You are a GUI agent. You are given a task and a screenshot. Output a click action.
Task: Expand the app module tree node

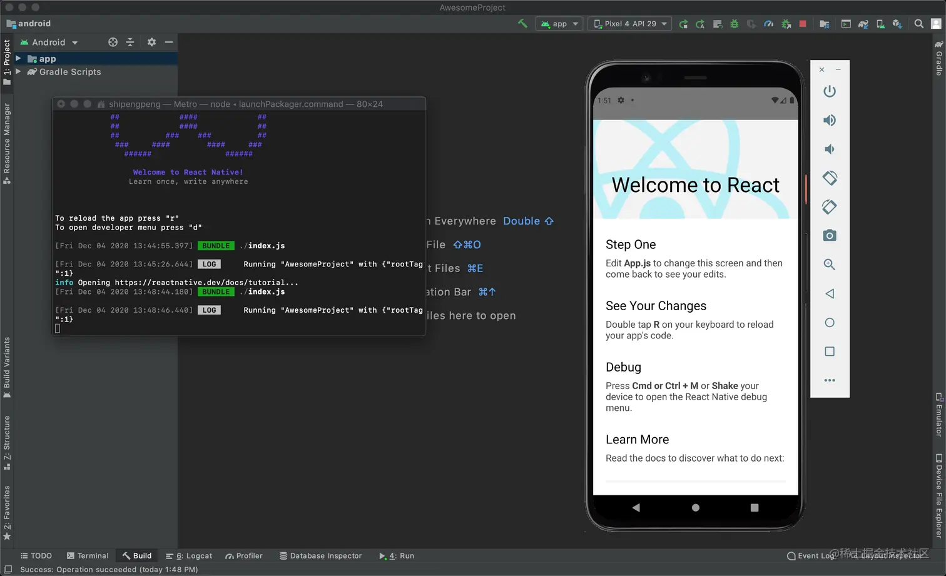tap(18, 58)
